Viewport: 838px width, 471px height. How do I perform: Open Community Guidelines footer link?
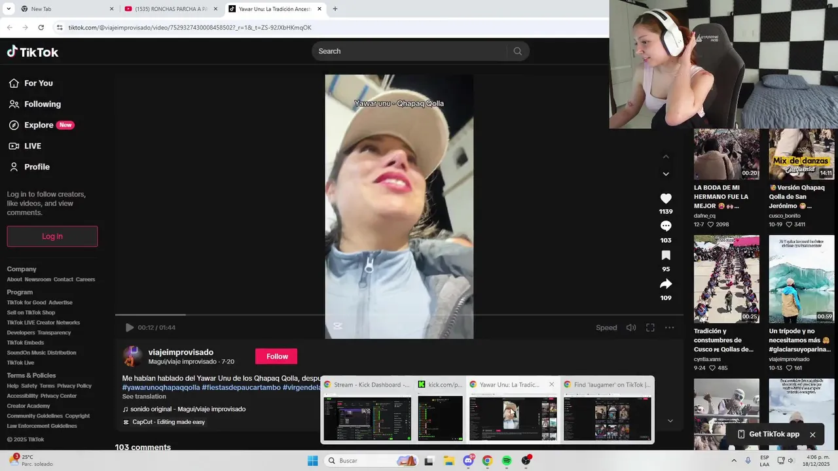click(35, 416)
